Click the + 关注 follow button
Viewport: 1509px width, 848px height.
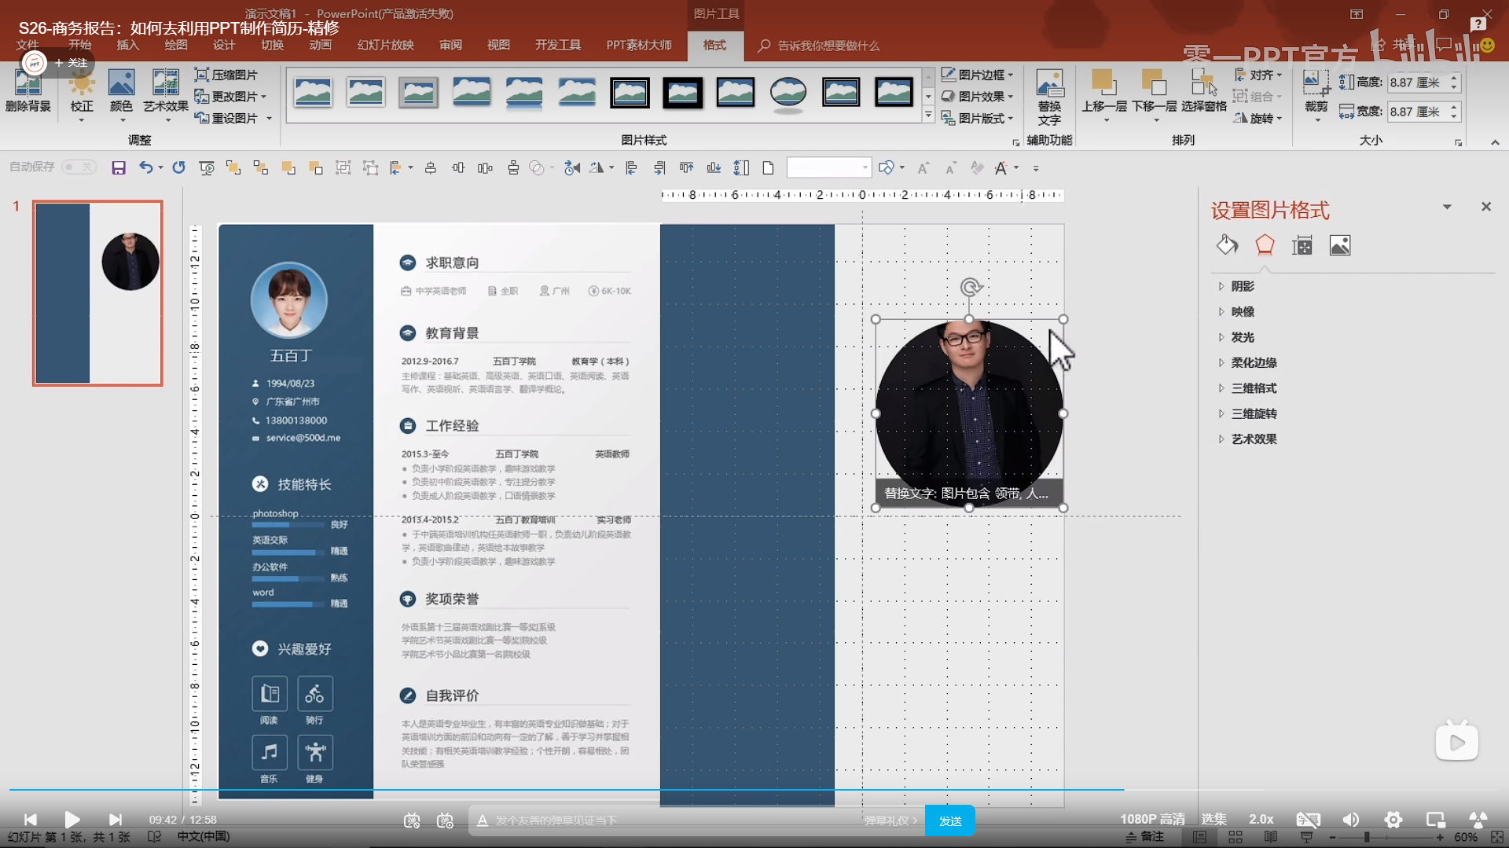72,63
